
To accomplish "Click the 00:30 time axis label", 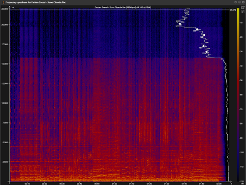I will point(62,184).
